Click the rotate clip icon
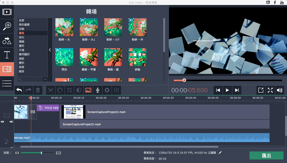This screenshot has height=163, width=287. click(x=60, y=90)
